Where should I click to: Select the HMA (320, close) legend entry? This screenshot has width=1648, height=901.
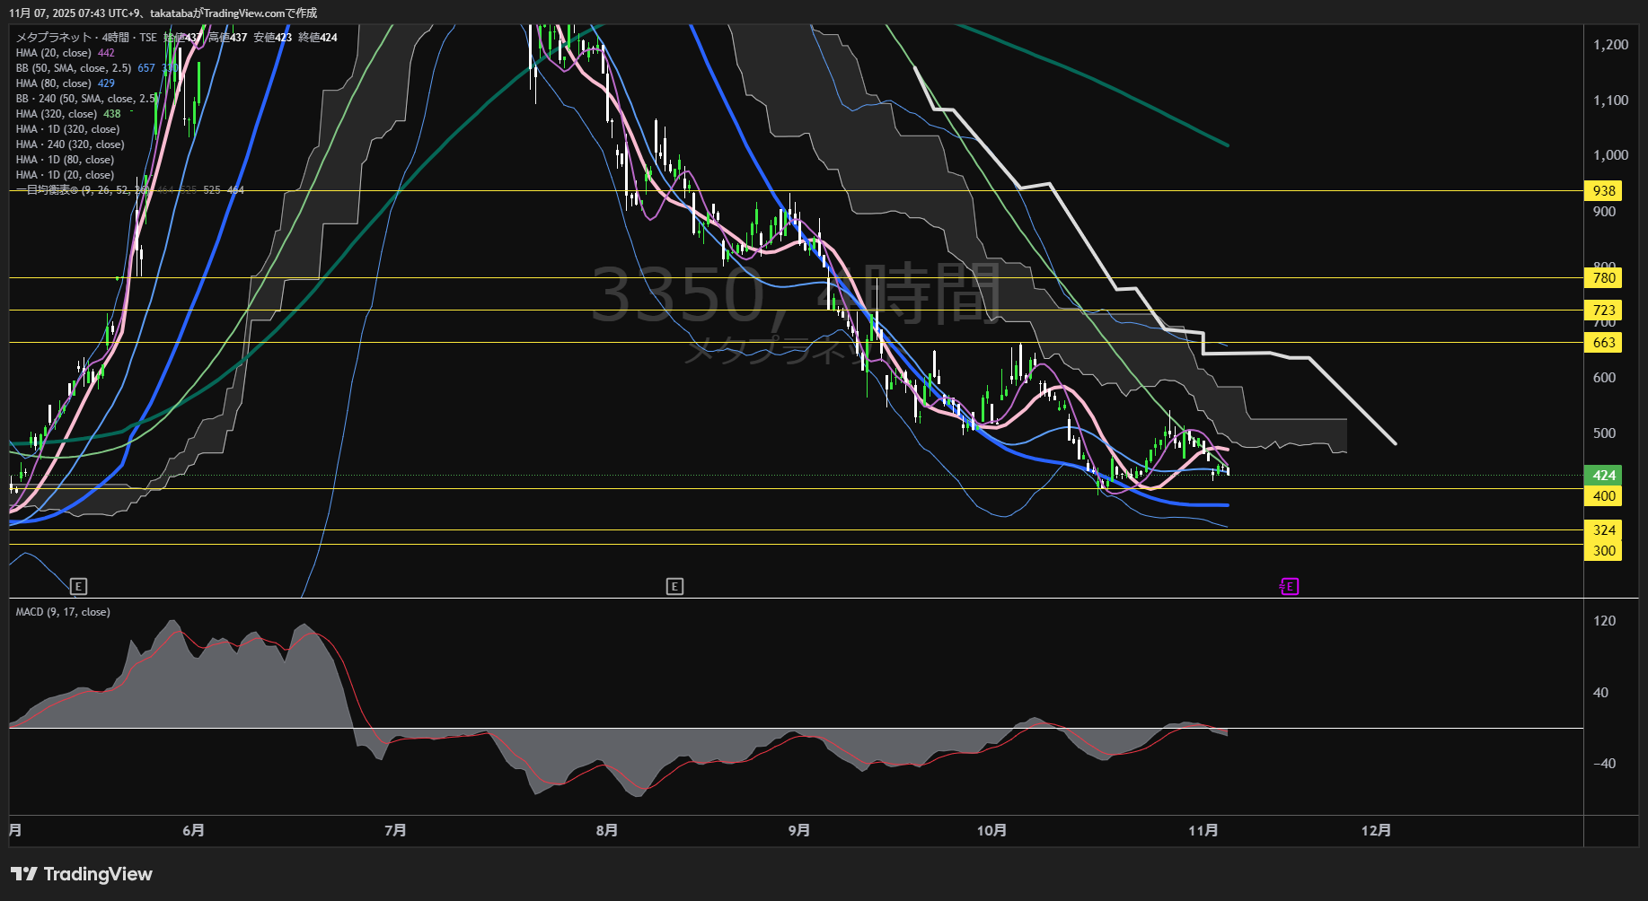(x=57, y=114)
